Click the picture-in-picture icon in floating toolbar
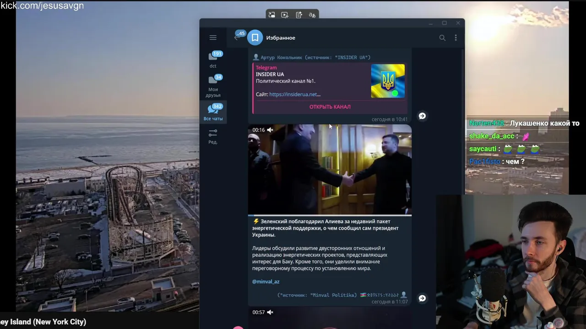586x329 pixels. (271, 15)
